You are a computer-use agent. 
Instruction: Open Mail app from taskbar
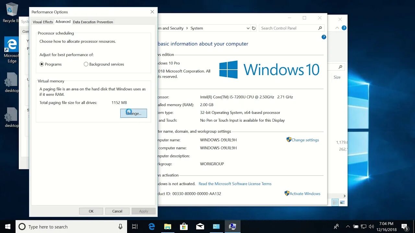[200, 227]
